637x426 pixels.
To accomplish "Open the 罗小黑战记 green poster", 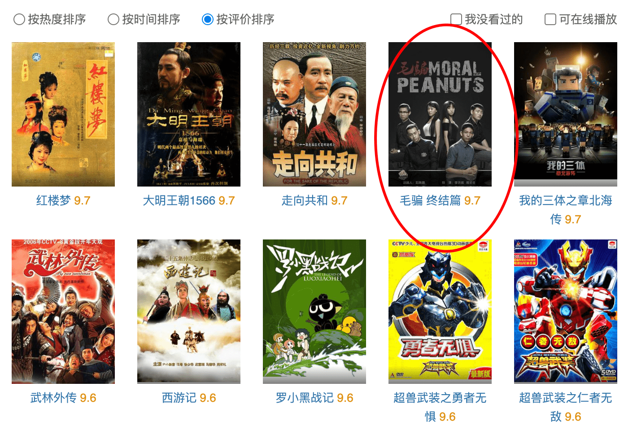I will [x=314, y=312].
